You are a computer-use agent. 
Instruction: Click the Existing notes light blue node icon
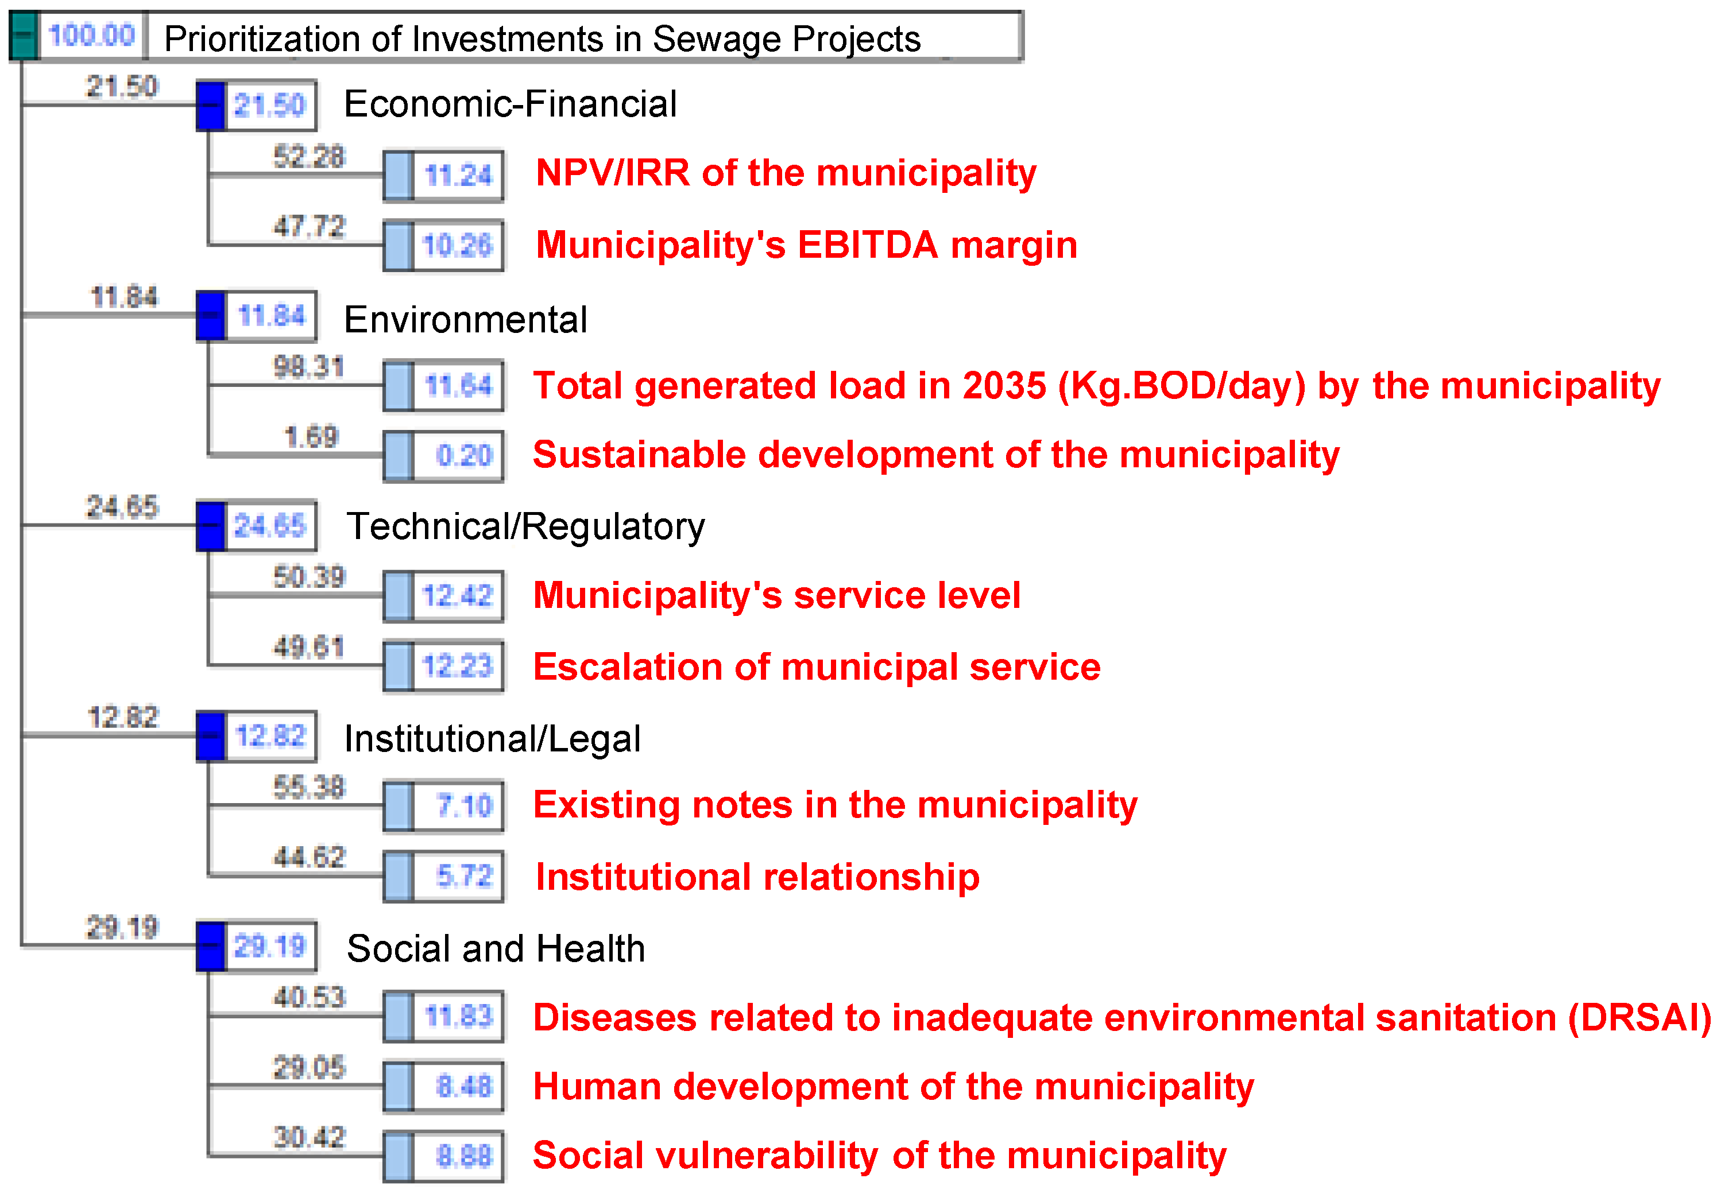pos(399,807)
